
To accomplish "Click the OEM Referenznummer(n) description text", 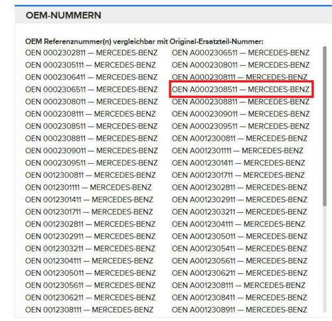I will point(144,42).
